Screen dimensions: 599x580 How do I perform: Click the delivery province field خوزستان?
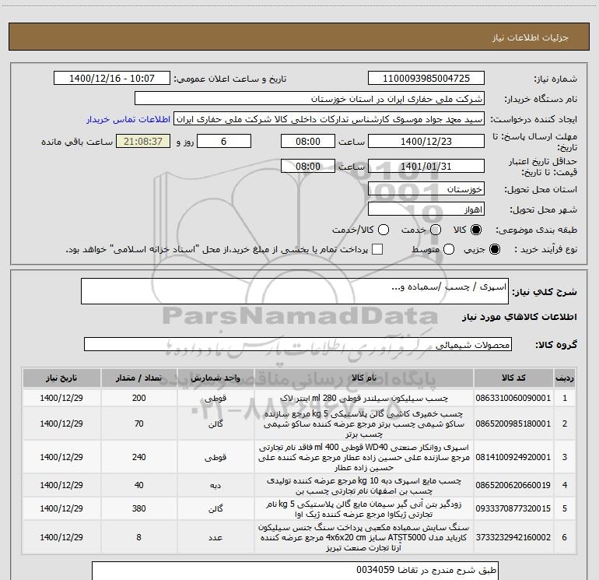(426, 189)
